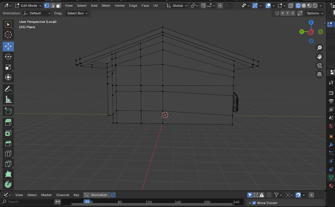Switch to rendered shading
Image resolution: width=335 pixels, height=207 pixels.
pyautogui.click(x=315, y=6)
